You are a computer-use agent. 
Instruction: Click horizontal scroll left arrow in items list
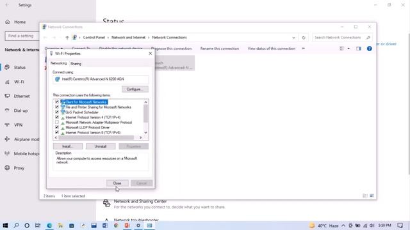56,137
